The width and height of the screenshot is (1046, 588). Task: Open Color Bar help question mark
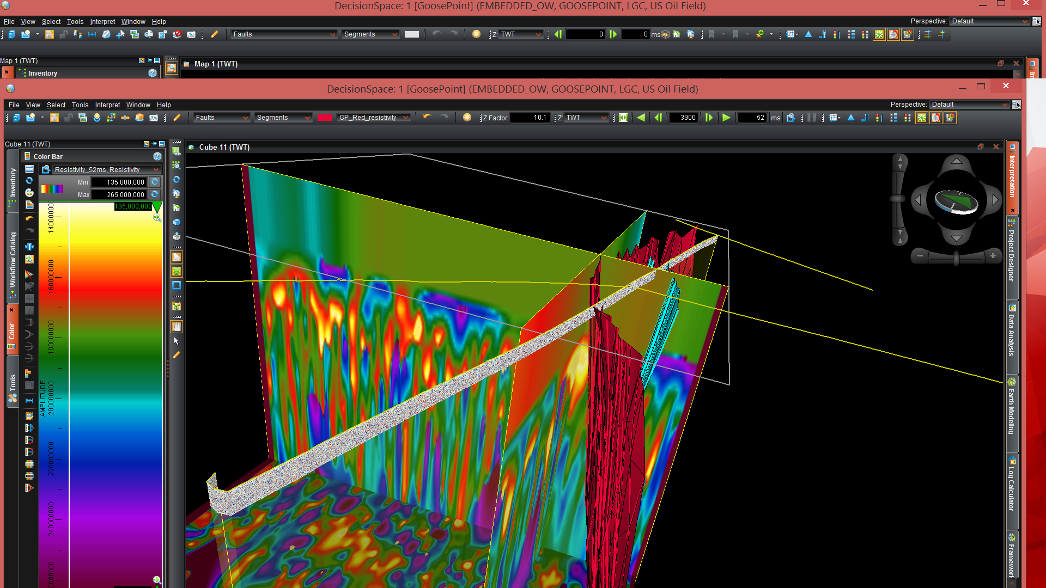(x=157, y=156)
